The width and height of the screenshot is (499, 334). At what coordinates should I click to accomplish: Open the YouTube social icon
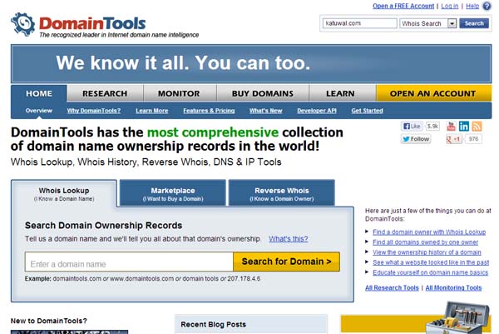point(449,126)
